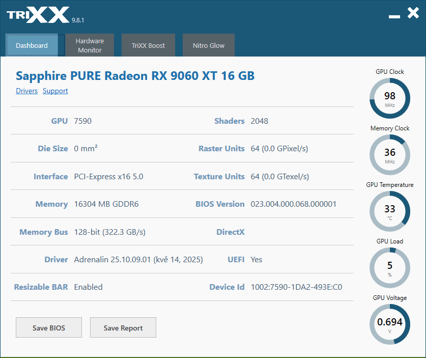Click the Interface label
The width and height of the screenshot is (426, 358).
[x=51, y=177]
